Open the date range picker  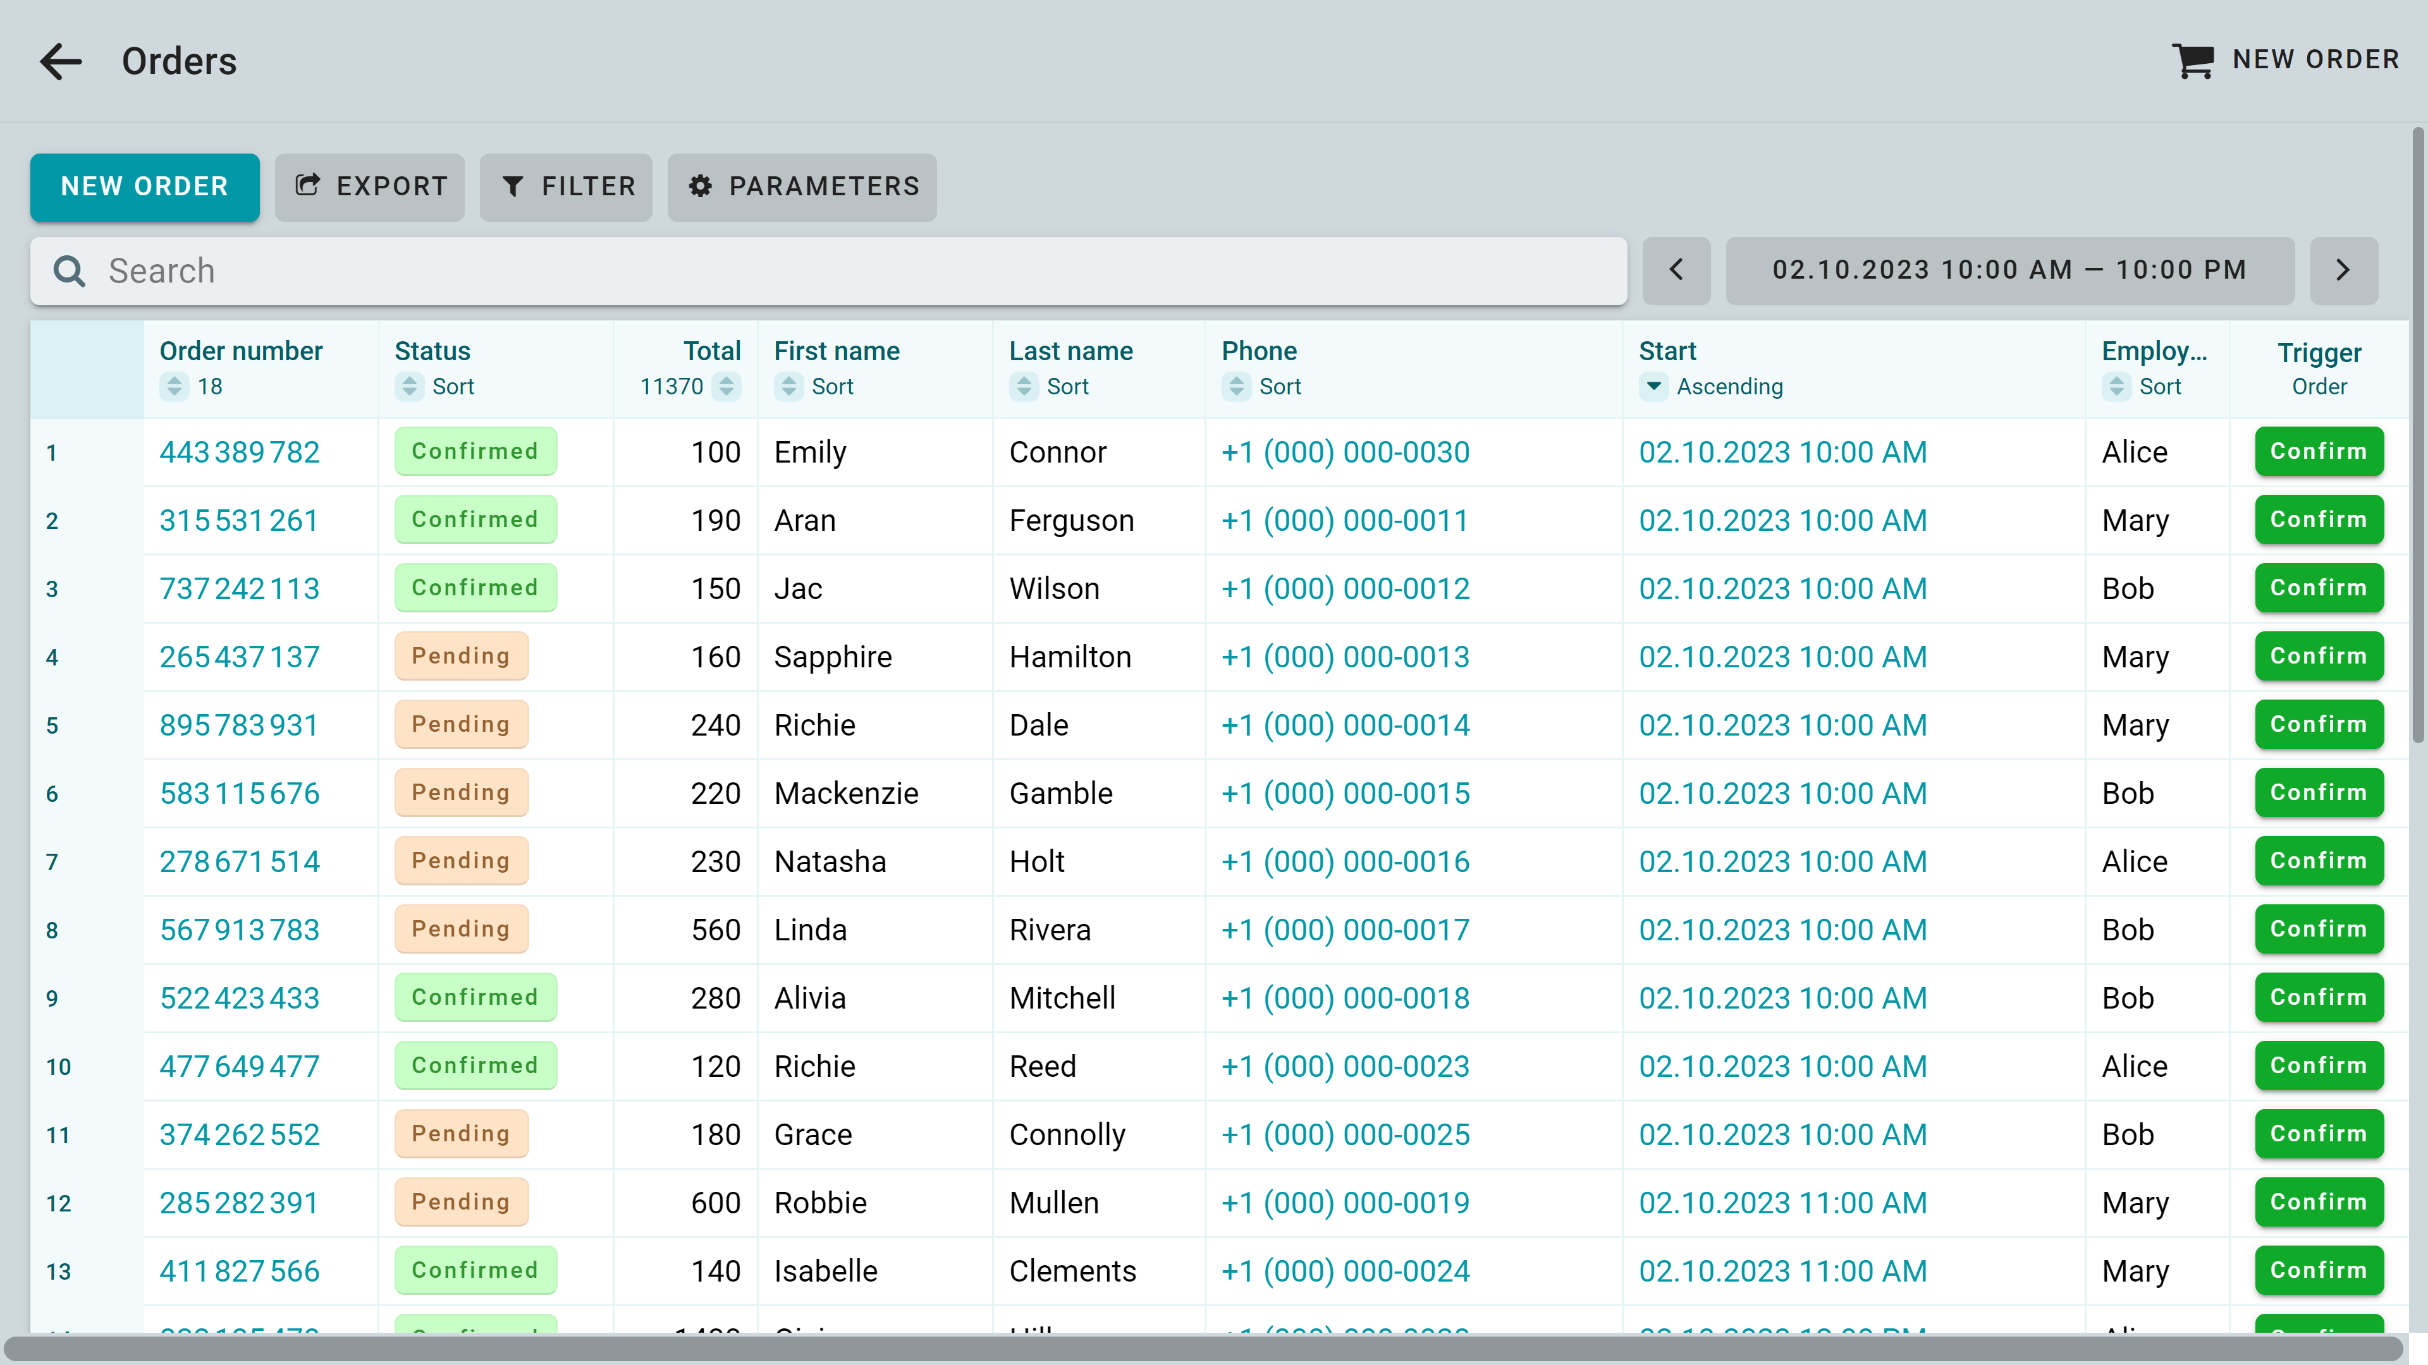click(x=2009, y=270)
